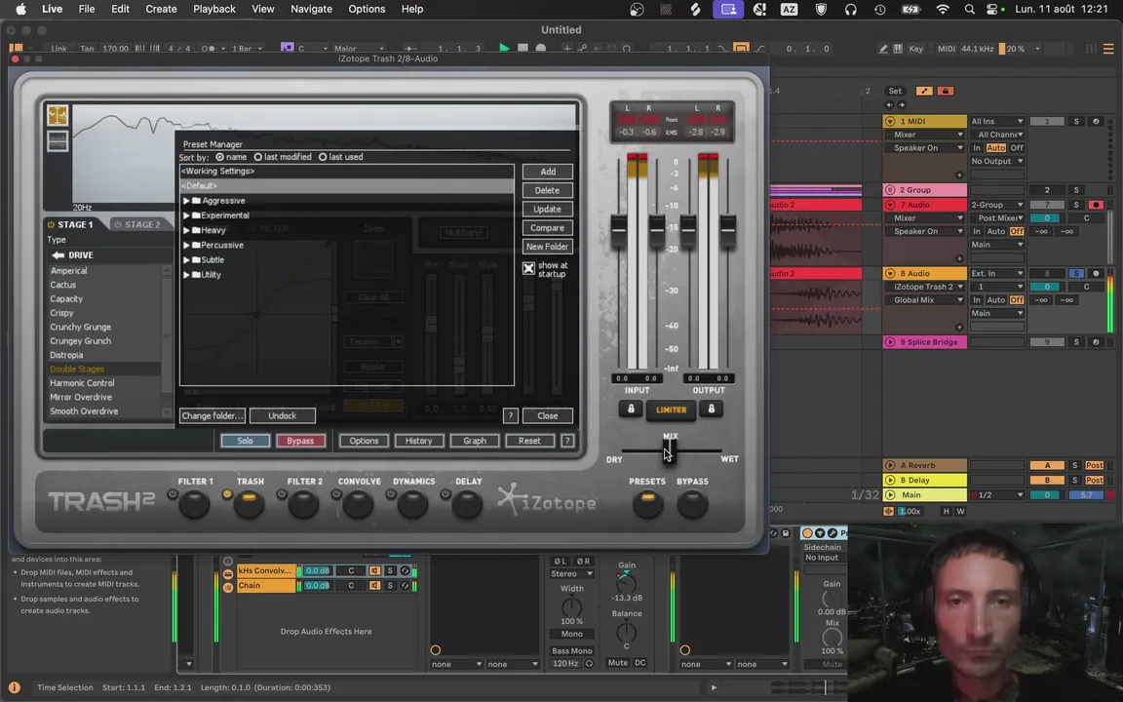Toggle show at startup checkbox
1123x702 pixels.
coord(528,268)
